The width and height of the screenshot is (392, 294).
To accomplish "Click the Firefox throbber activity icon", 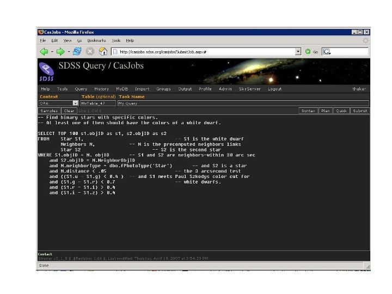I will [x=365, y=40].
